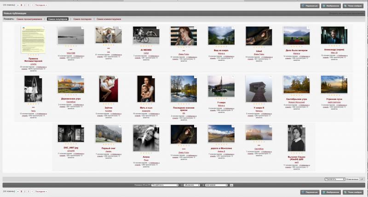Open the Мать и сын portrait thumbnail
Viewport: 368px width, 197px height.
pos(146,89)
